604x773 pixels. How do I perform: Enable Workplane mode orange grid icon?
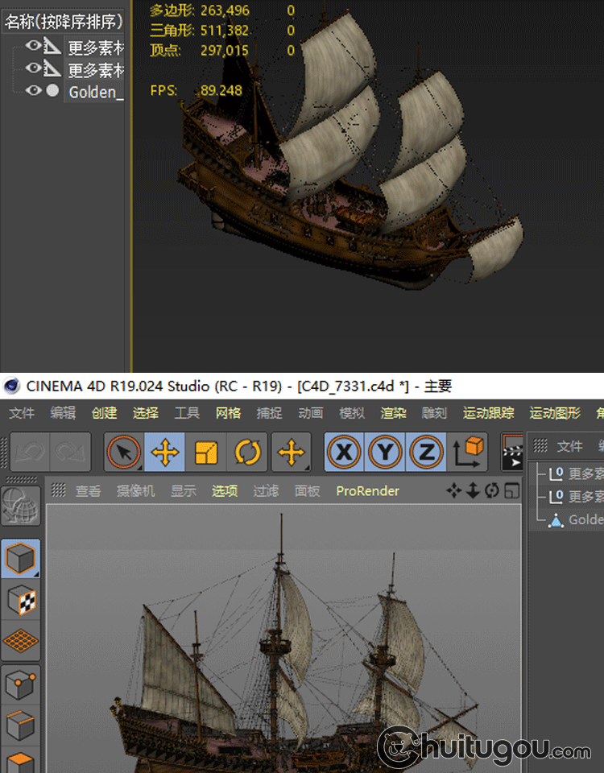point(21,642)
